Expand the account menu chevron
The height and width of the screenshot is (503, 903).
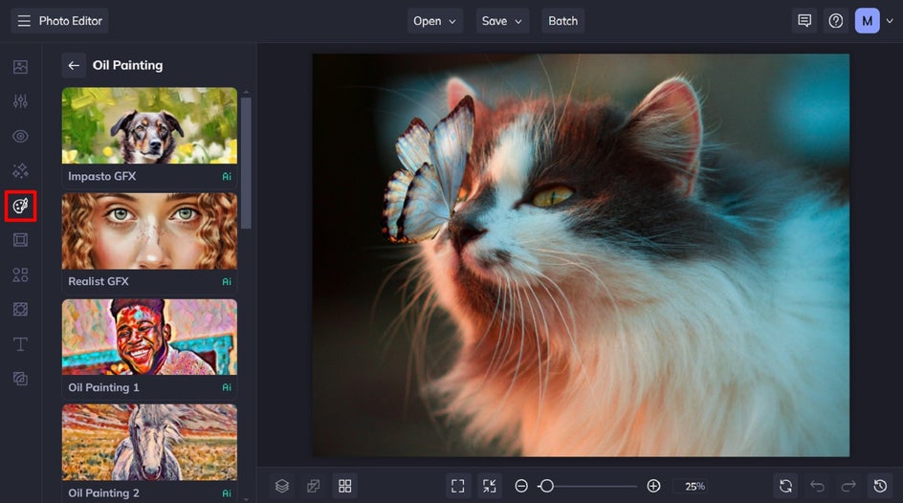[x=890, y=21]
